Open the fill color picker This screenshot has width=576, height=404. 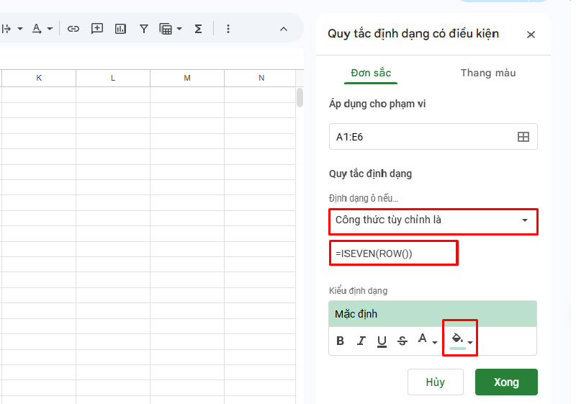pyautogui.click(x=460, y=339)
